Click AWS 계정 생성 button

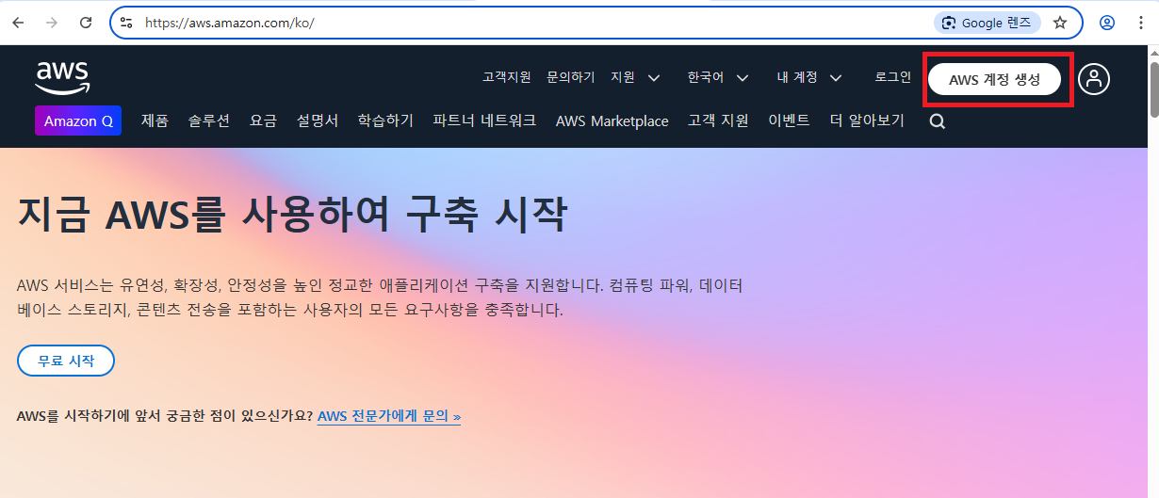tap(995, 80)
